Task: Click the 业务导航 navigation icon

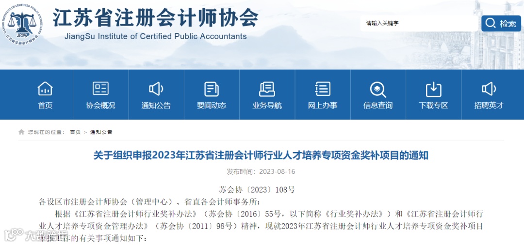Action: pyautogui.click(x=267, y=89)
